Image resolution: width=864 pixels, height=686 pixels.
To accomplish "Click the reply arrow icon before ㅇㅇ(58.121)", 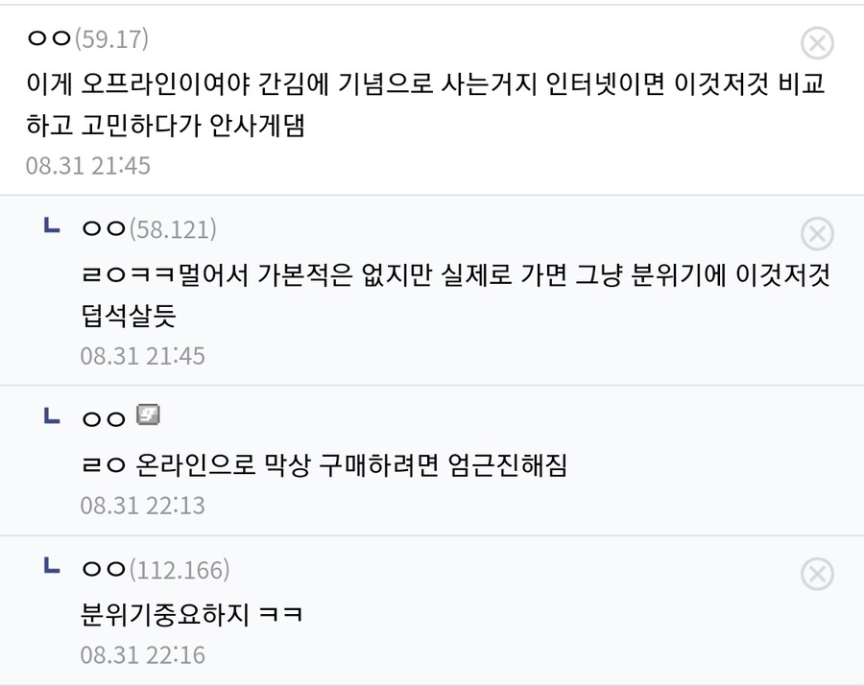I will [53, 226].
